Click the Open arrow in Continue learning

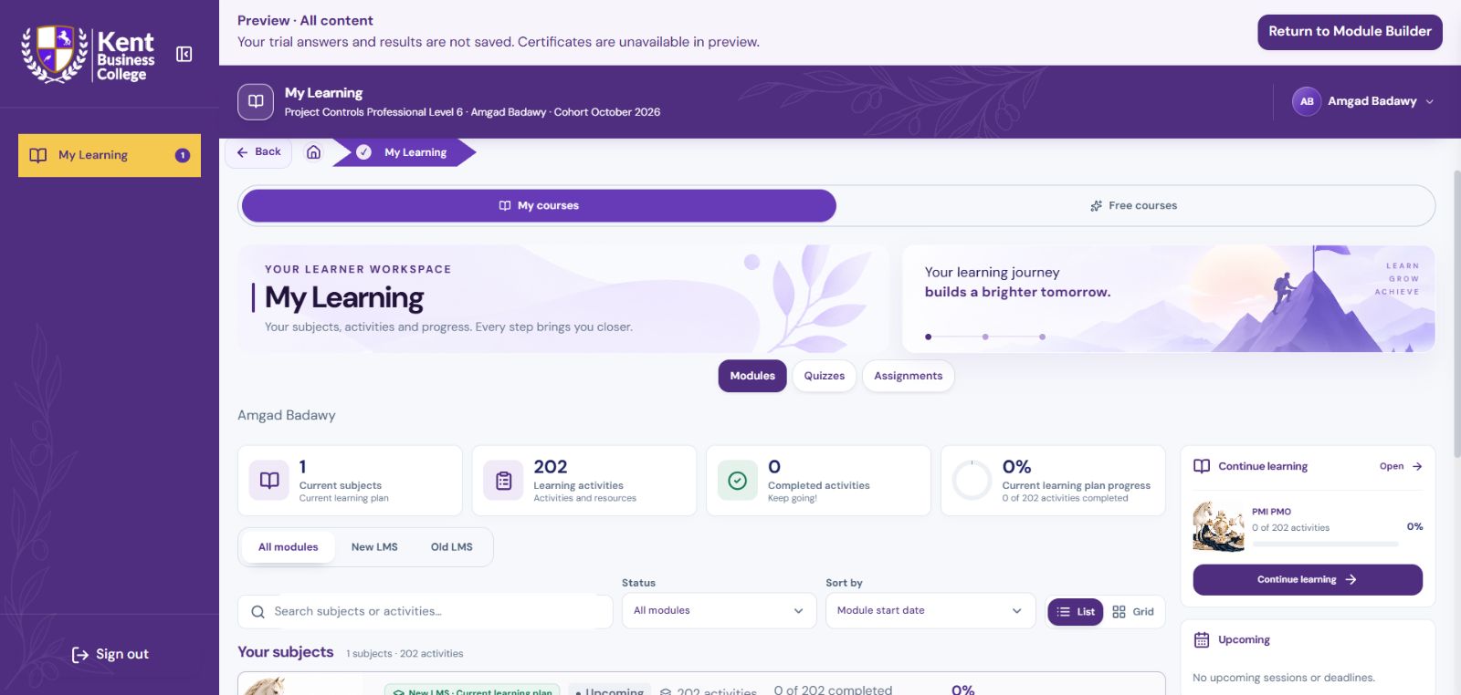1417,466
